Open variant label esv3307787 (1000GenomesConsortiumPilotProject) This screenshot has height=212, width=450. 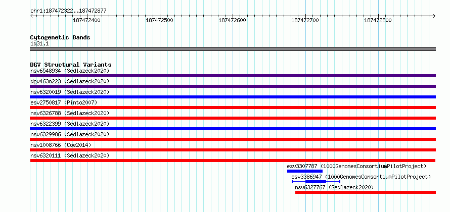pyautogui.click(x=357, y=166)
